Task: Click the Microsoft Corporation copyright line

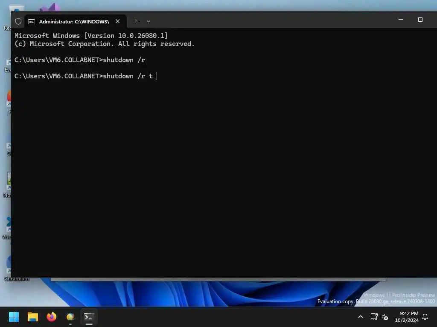Action: coord(105,44)
